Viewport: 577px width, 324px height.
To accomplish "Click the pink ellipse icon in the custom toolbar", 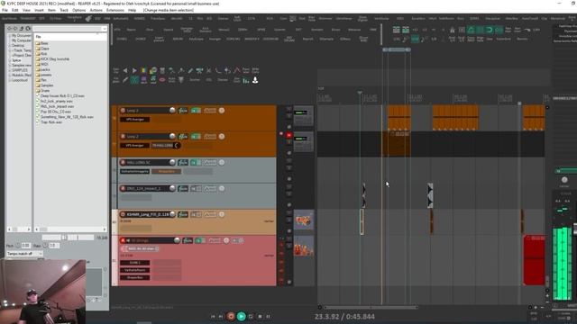I will click(162, 80).
